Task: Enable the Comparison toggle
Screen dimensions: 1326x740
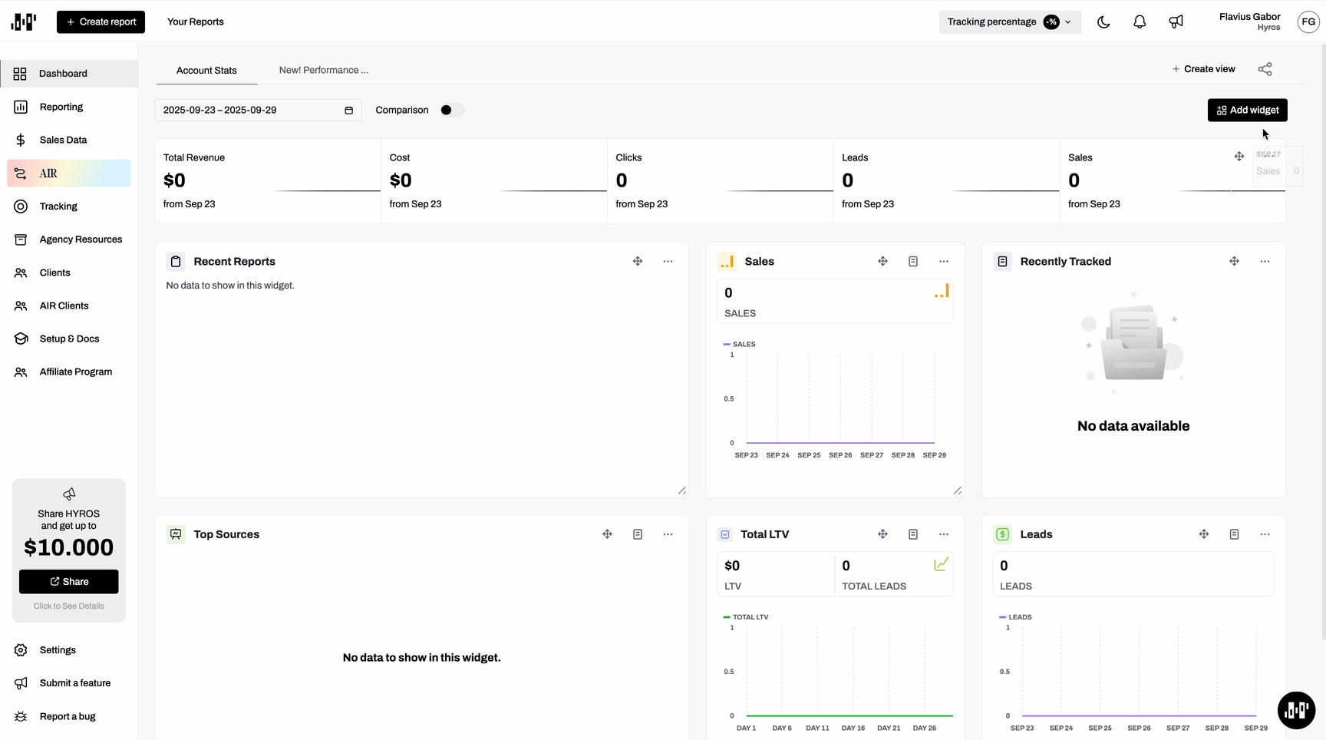Action: click(451, 110)
